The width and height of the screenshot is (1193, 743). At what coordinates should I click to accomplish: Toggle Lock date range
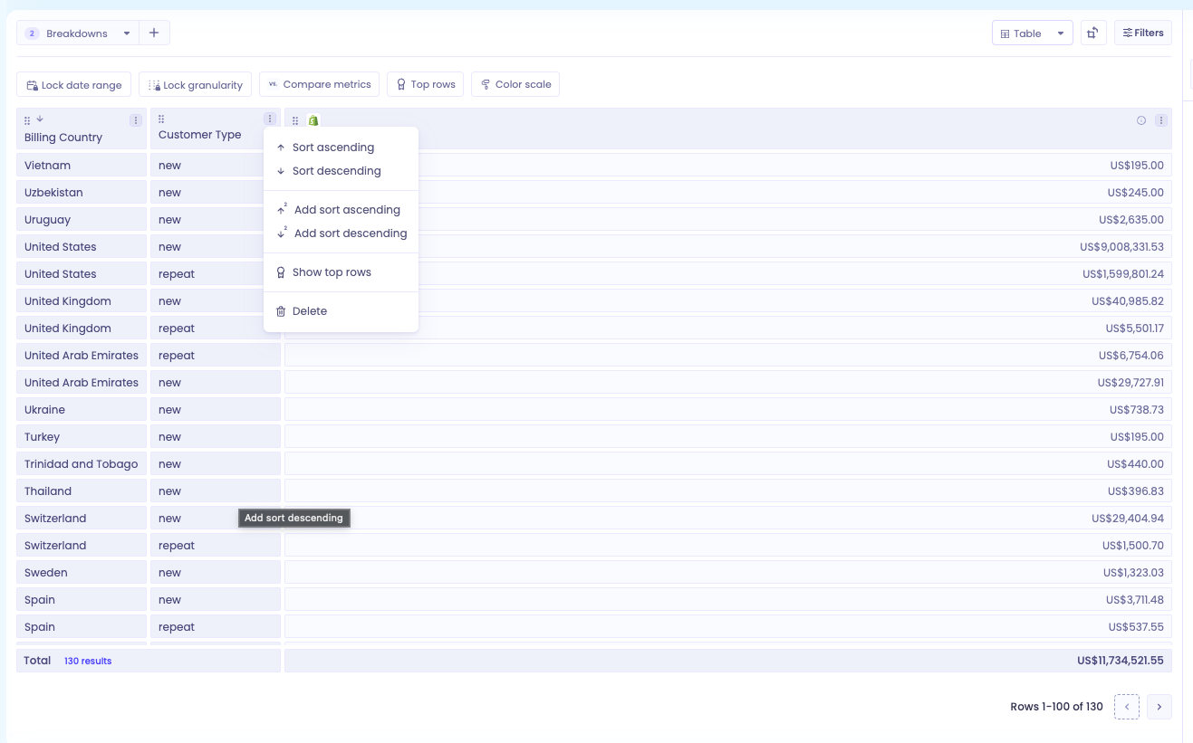pos(74,84)
